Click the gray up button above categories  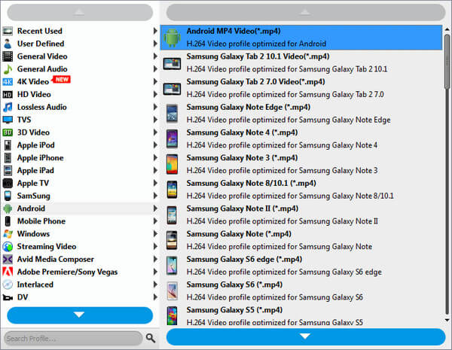(80, 12)
